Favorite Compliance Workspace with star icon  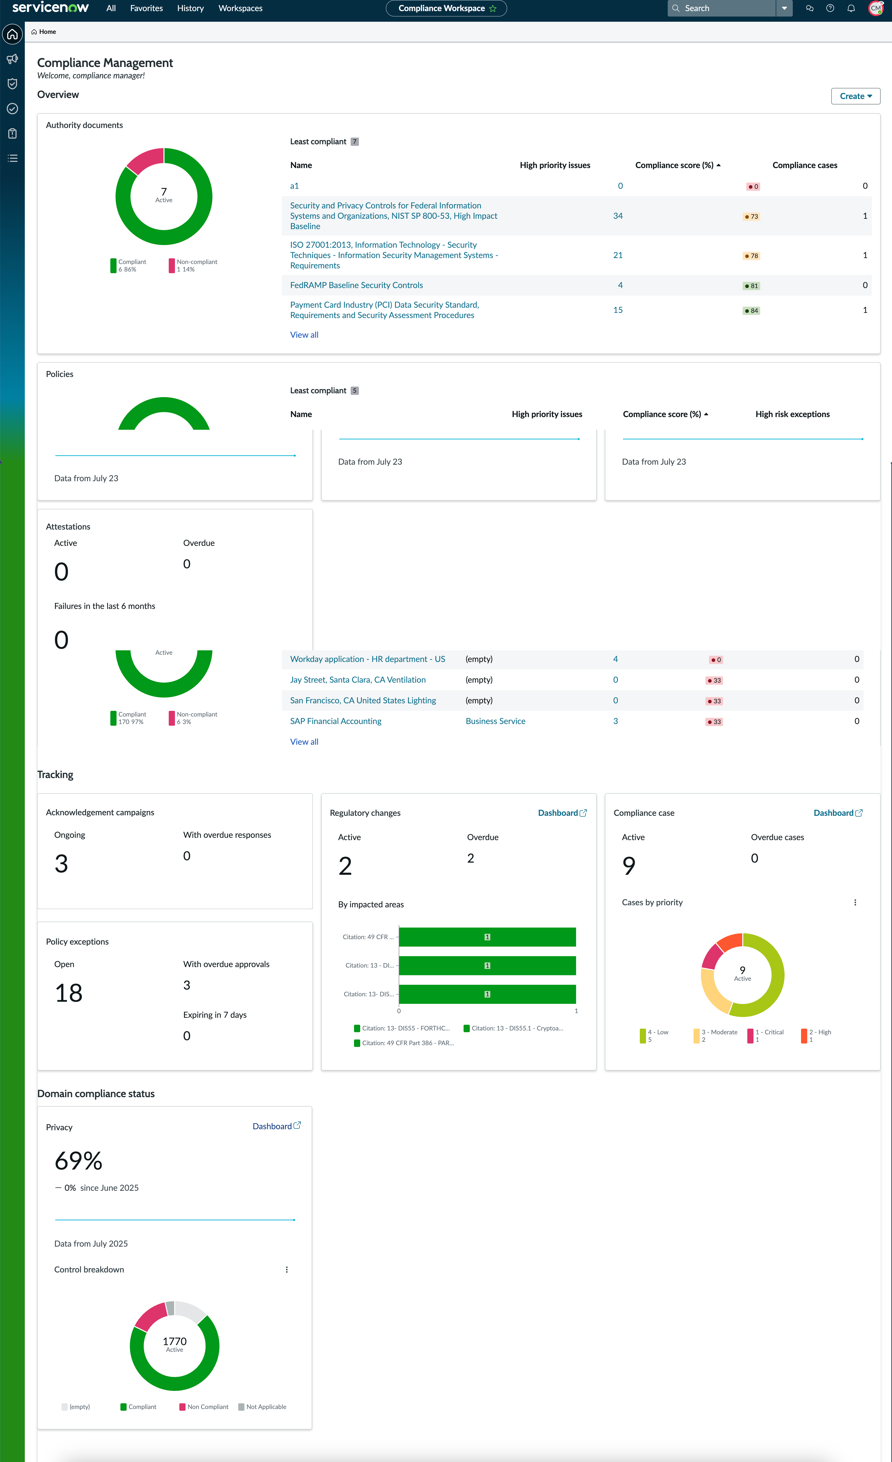coord(493,8)
